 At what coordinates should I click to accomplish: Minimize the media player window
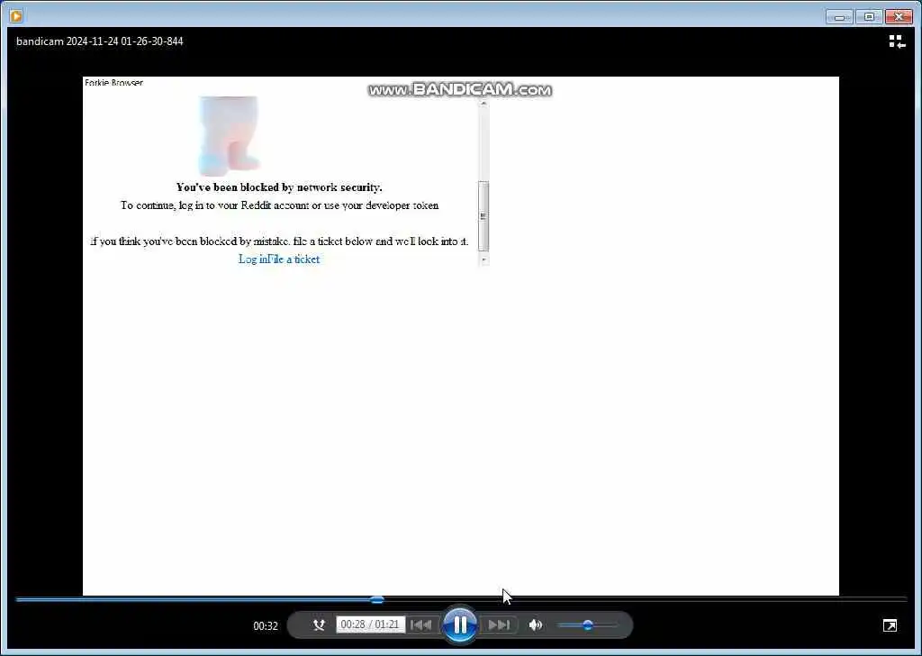point(839,17)
